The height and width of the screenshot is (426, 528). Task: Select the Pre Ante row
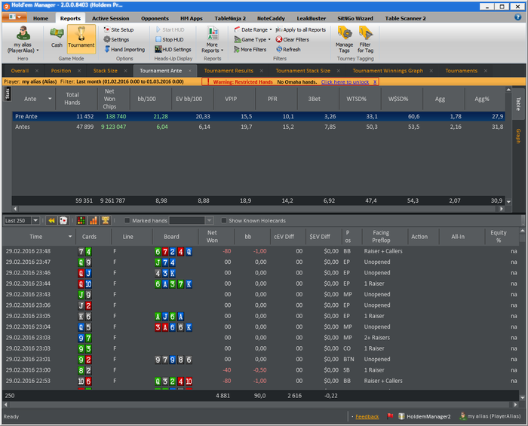[x=258, y=116]
